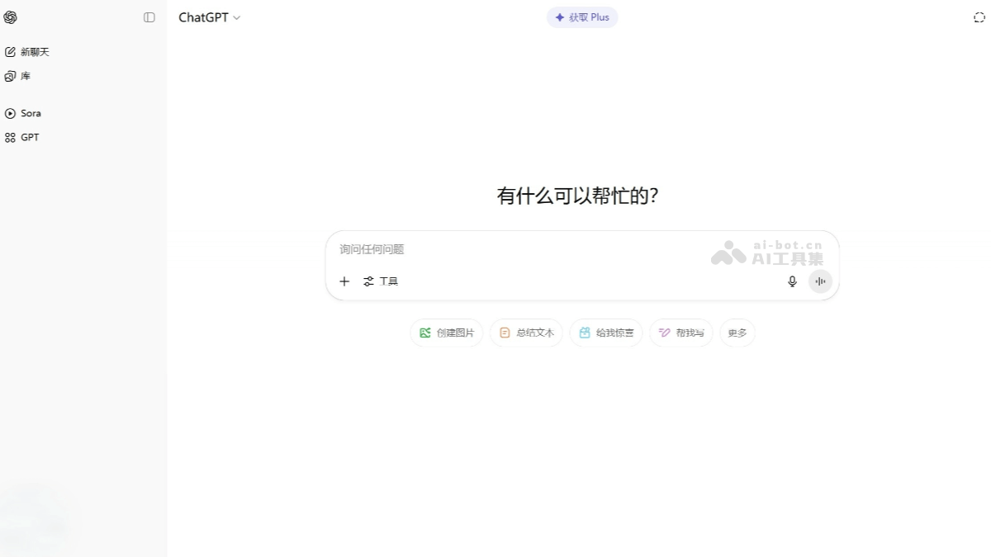Click the 获取 Plus button
This screenshot has height=557, width=991.
(x=582, y=17)
